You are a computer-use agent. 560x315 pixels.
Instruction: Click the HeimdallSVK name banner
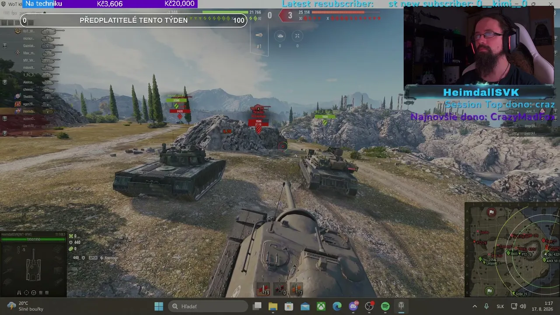coord(481,92)
